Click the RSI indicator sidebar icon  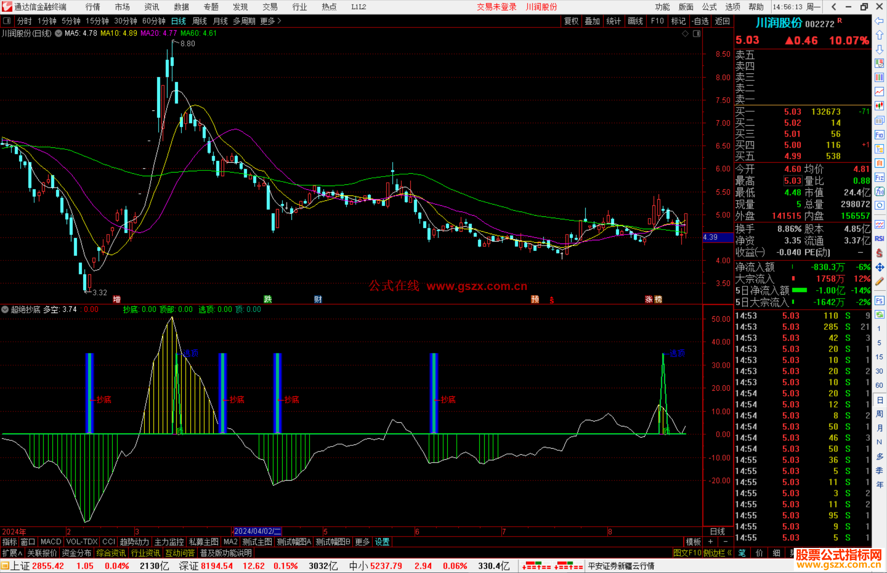pos(879,239)
